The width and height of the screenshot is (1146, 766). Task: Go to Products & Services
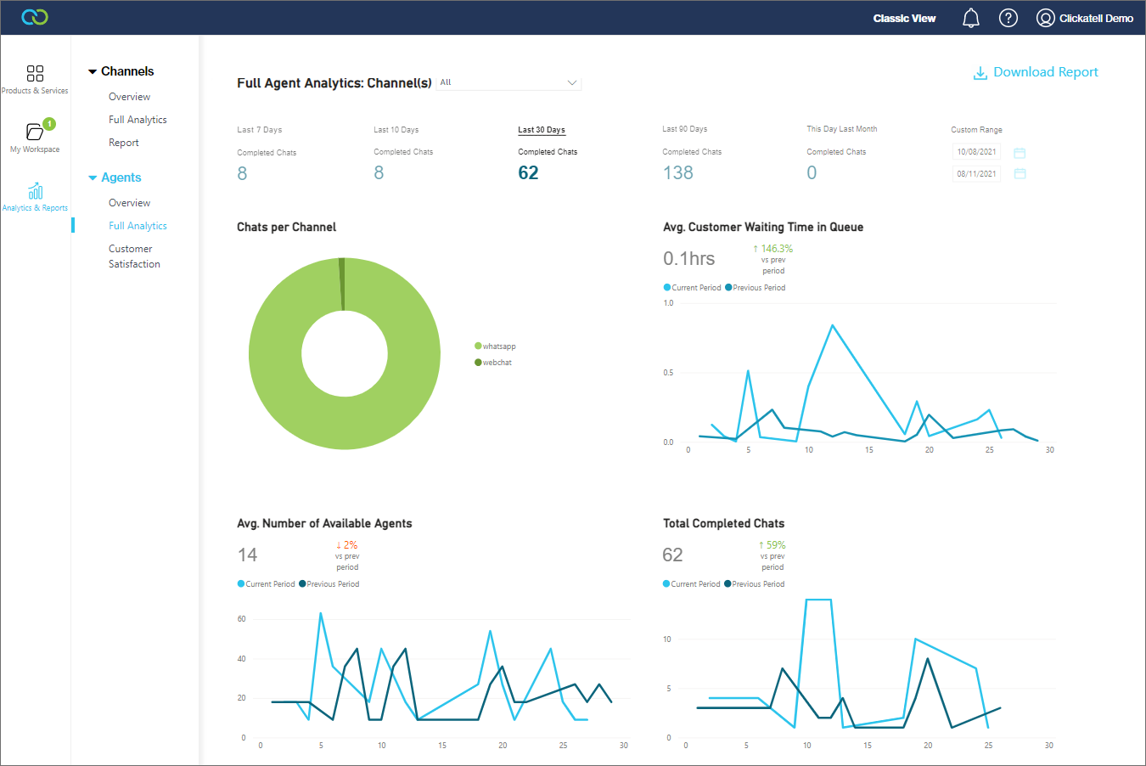click(35, 79)
